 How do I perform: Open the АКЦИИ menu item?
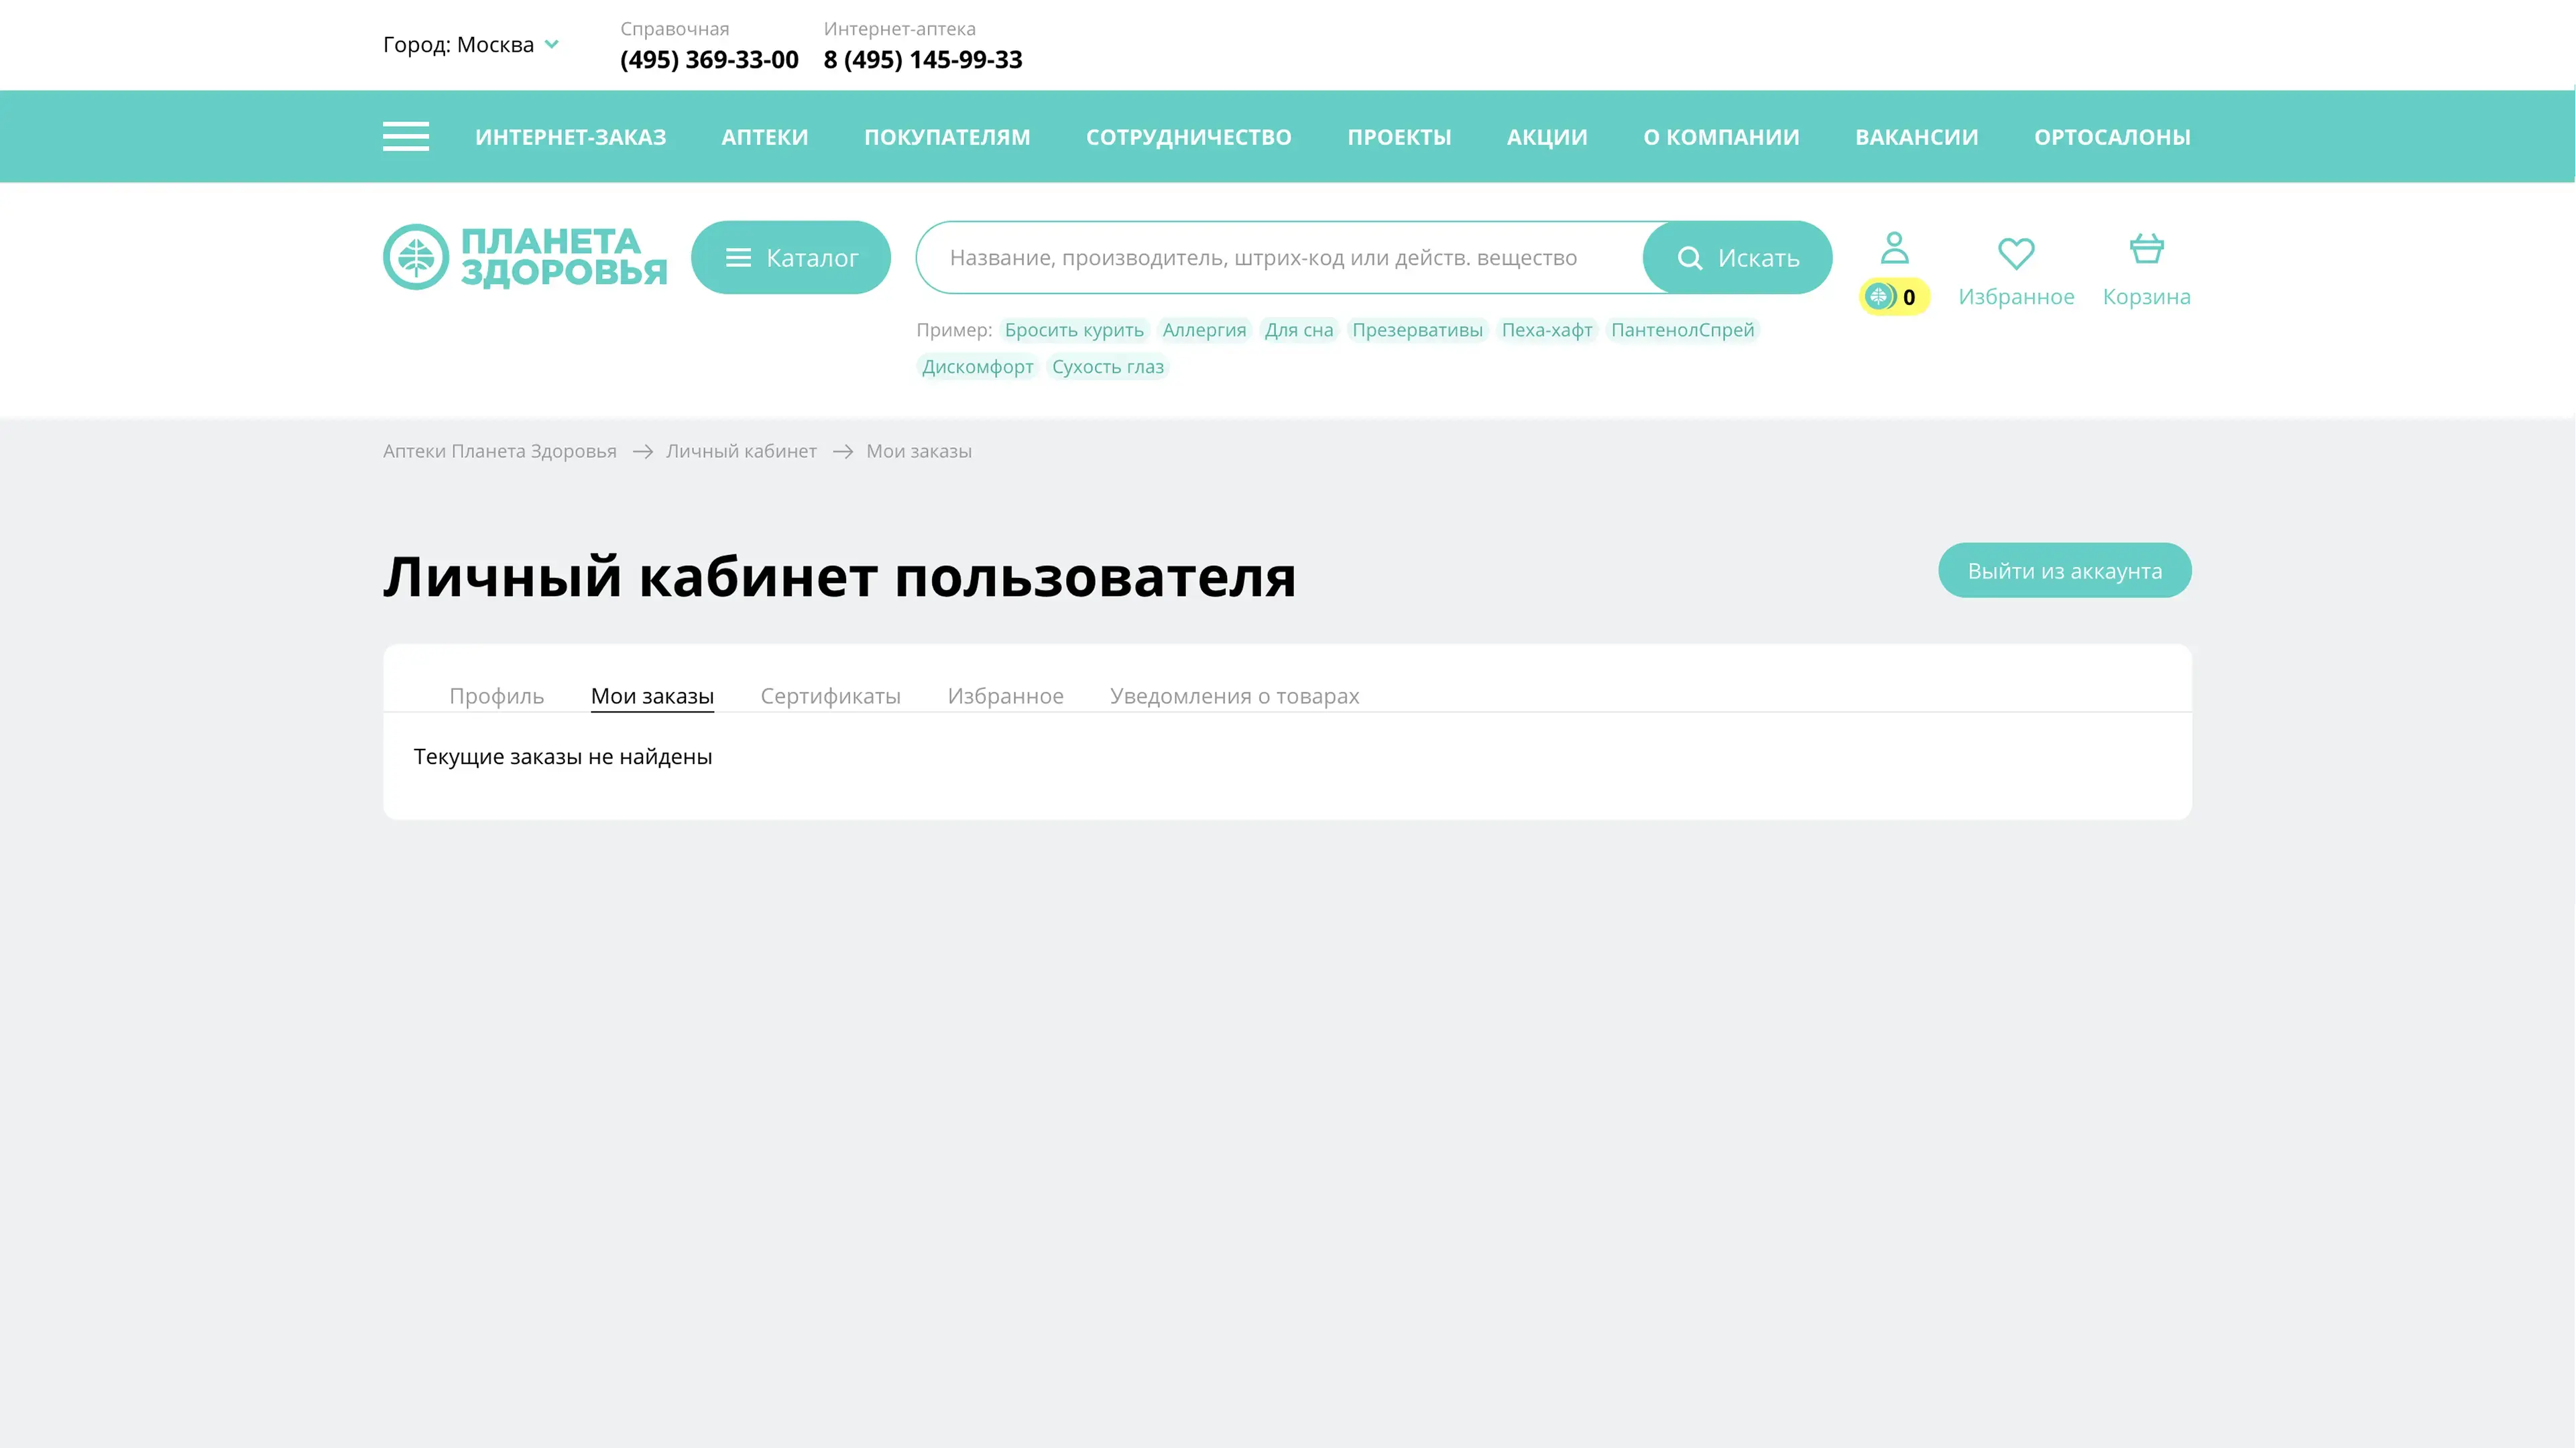point(1546,137)
